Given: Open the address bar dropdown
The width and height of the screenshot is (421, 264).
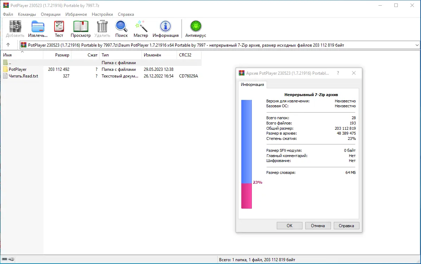Looking at the screenshot, I should point(417,45).
